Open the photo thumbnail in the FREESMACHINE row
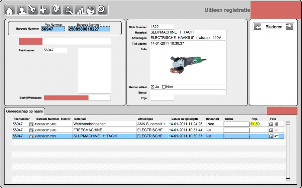Image resolution: width=302 pixels, height=188 pixels. point(276,130)
